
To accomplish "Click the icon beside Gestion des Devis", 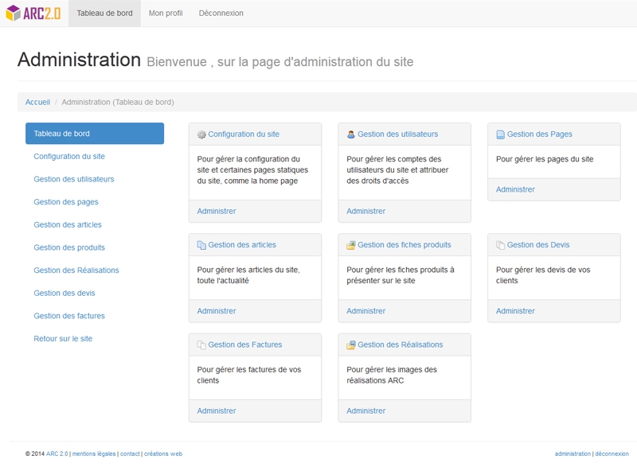I will 500,245.
